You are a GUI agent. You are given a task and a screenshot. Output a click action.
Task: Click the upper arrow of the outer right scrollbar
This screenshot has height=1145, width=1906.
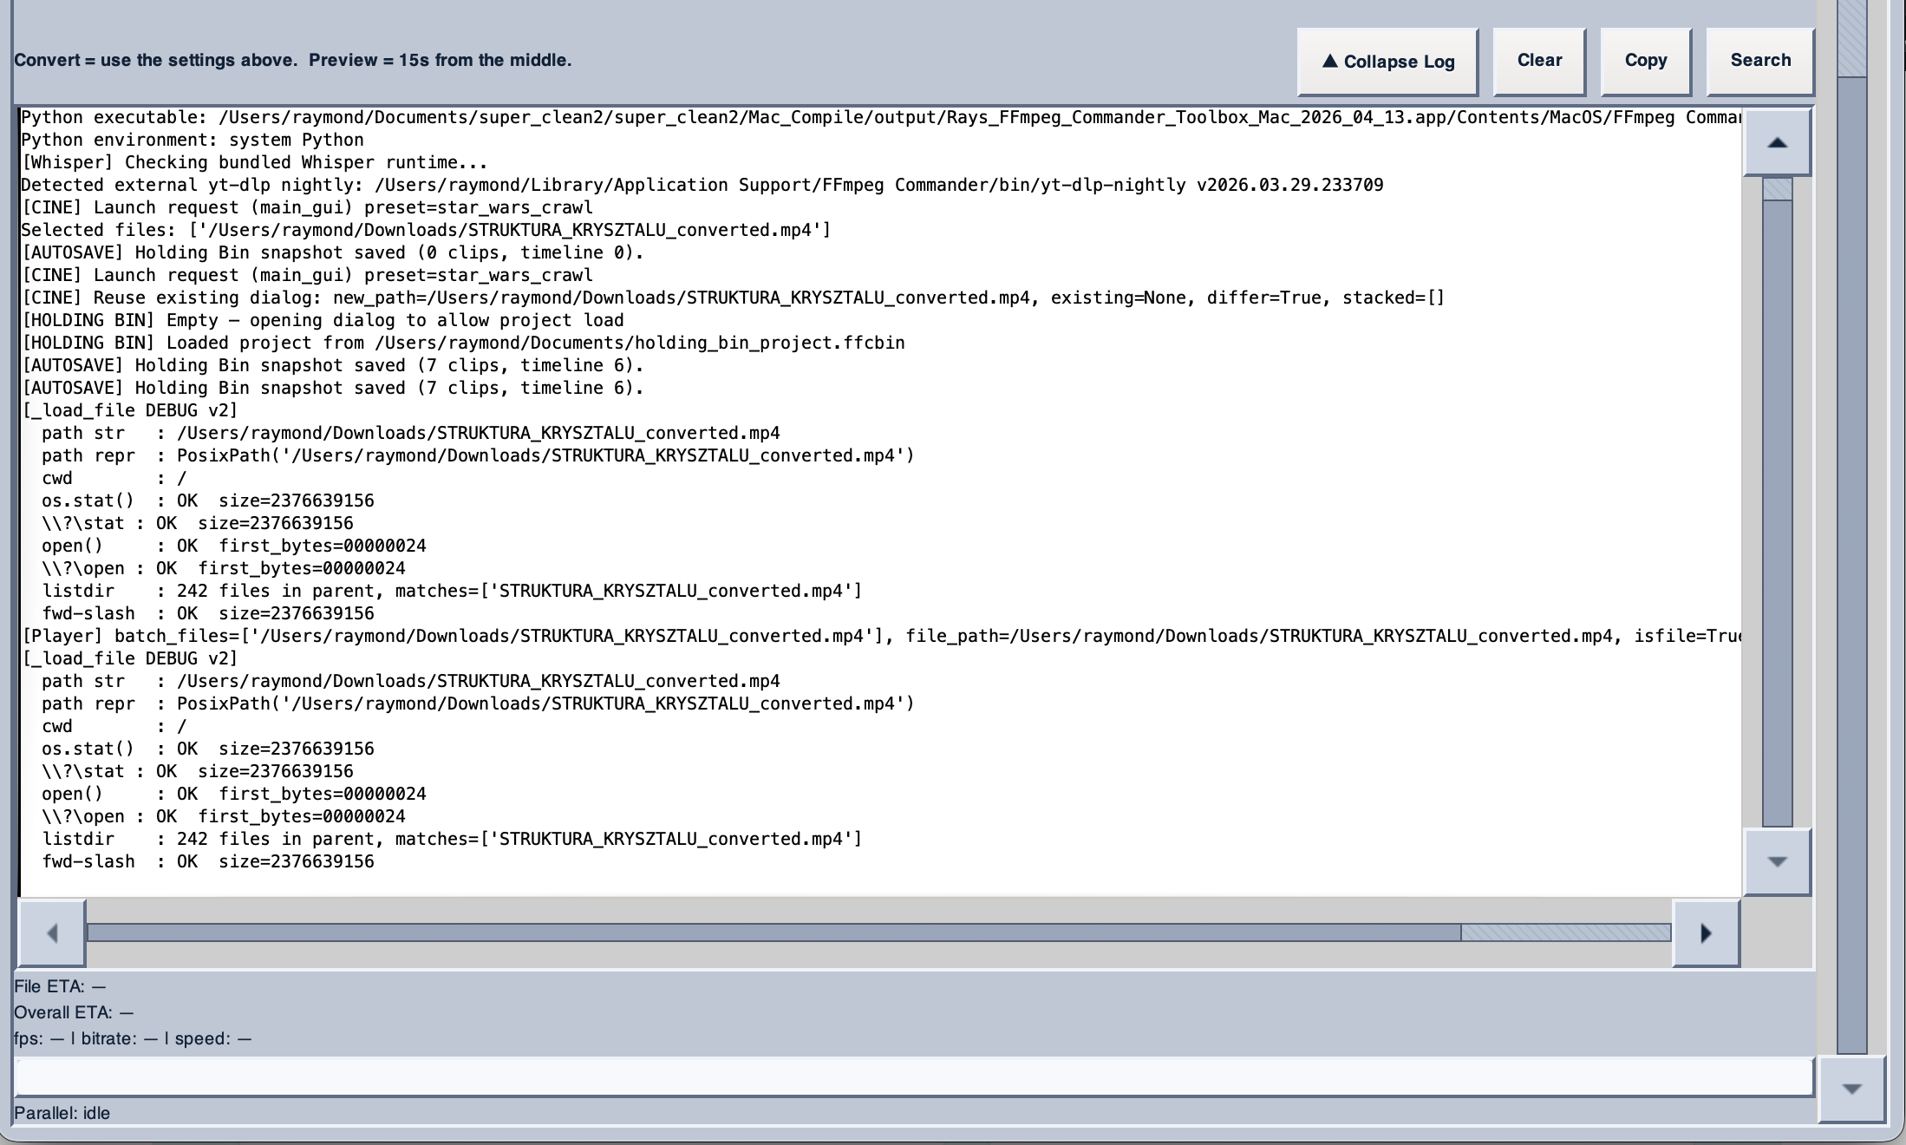coord(1775,143)
